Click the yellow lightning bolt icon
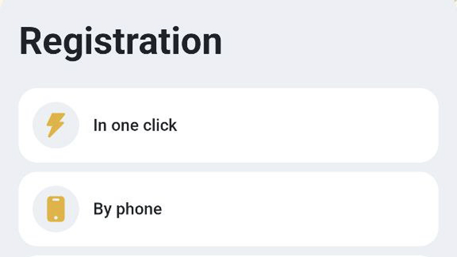457x257 pixels. [x=56, y=125]
